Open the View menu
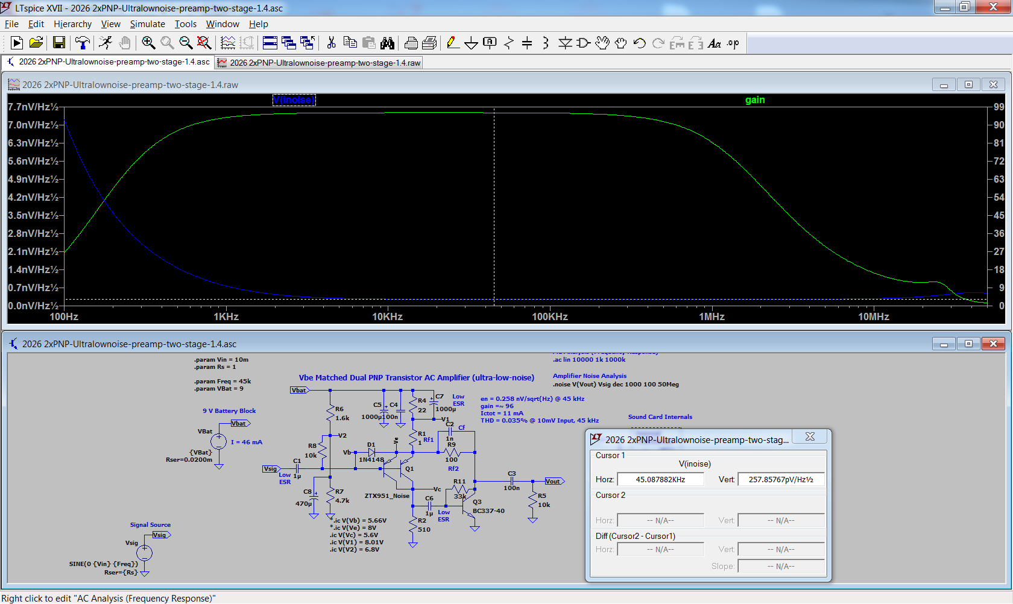1013x604 pixels. [110, 24]
